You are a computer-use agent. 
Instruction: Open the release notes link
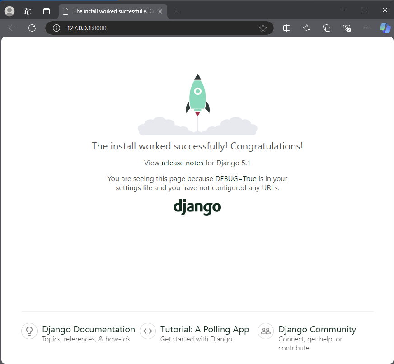(182, 163)
